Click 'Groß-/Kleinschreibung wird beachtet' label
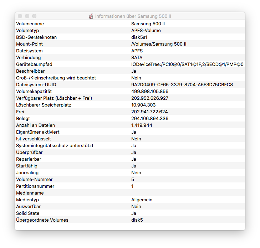 coord(56,78)
